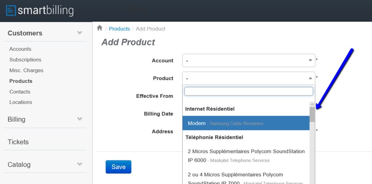Open the Tickets section
The height and width of the screenshot is (184, 372).
pos(18,142)
